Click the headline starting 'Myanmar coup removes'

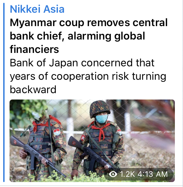[89, 36]
